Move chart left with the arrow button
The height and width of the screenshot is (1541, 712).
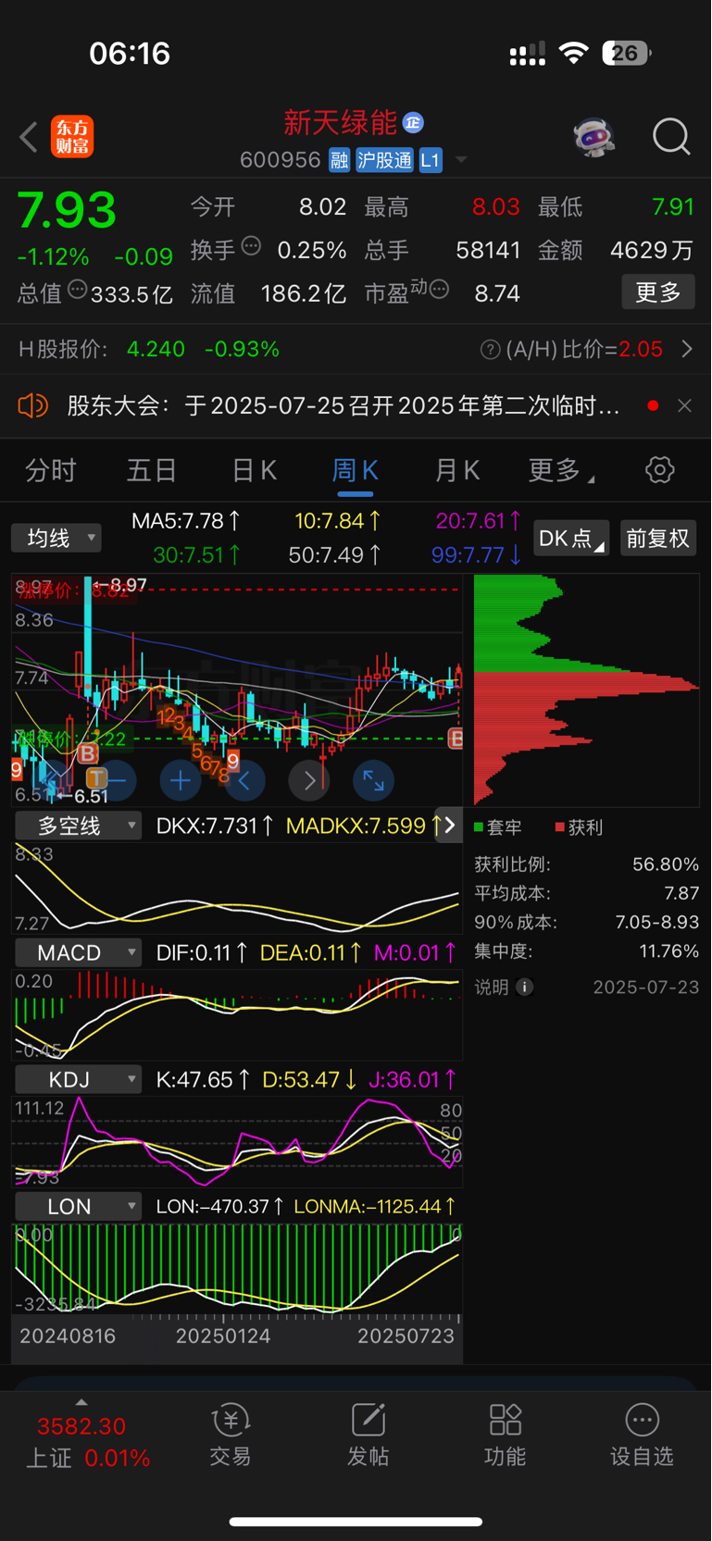(x=244, y=781)
